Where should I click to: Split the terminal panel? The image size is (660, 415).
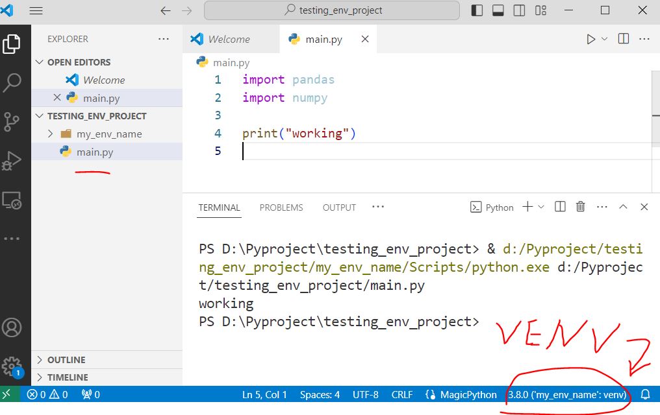coord(560,207)
